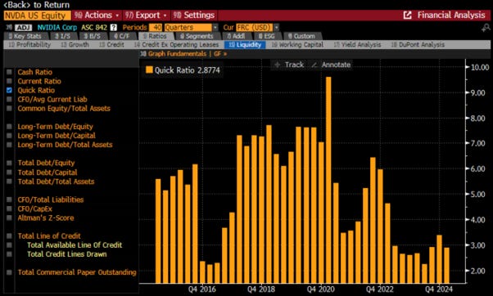Click Total Commercial Paper Outstanding label

pos(77,272)
